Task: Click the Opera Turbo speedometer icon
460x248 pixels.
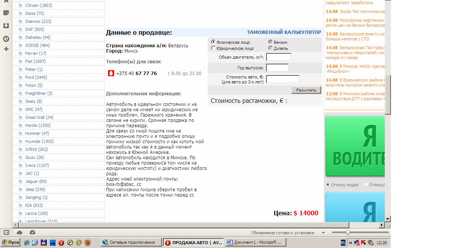Action: [32, 232]
